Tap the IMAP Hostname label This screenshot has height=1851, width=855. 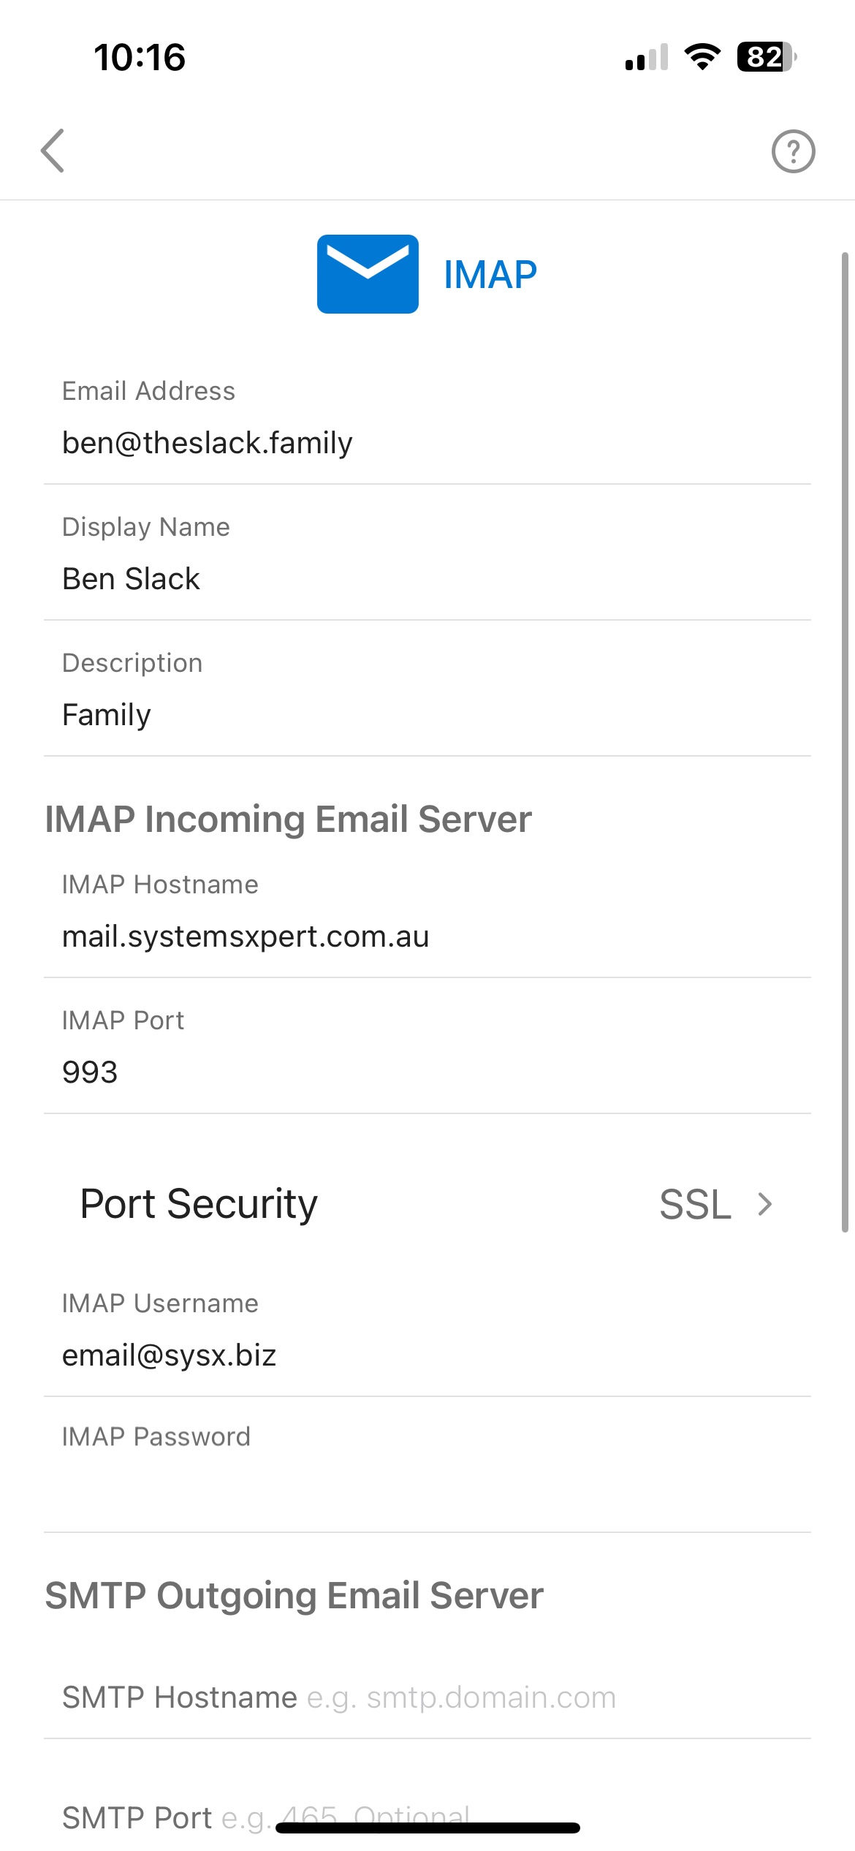point(160,885)
